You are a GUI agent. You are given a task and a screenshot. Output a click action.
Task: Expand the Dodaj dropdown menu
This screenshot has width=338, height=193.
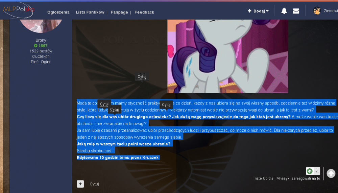(x=258, y=11)
